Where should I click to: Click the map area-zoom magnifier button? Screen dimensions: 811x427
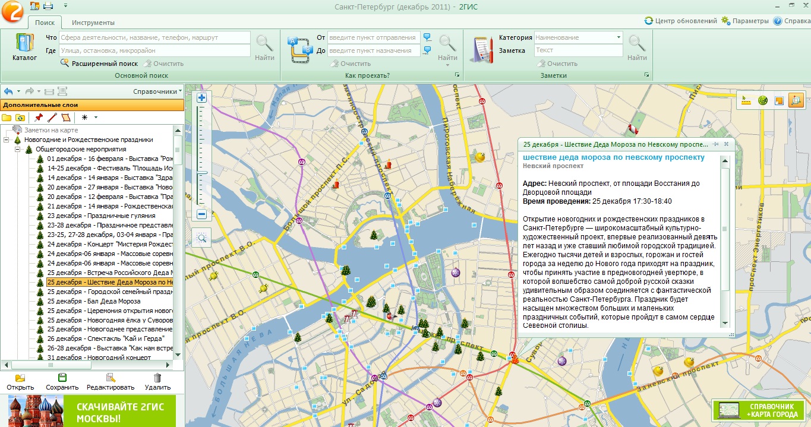(201, 238)
